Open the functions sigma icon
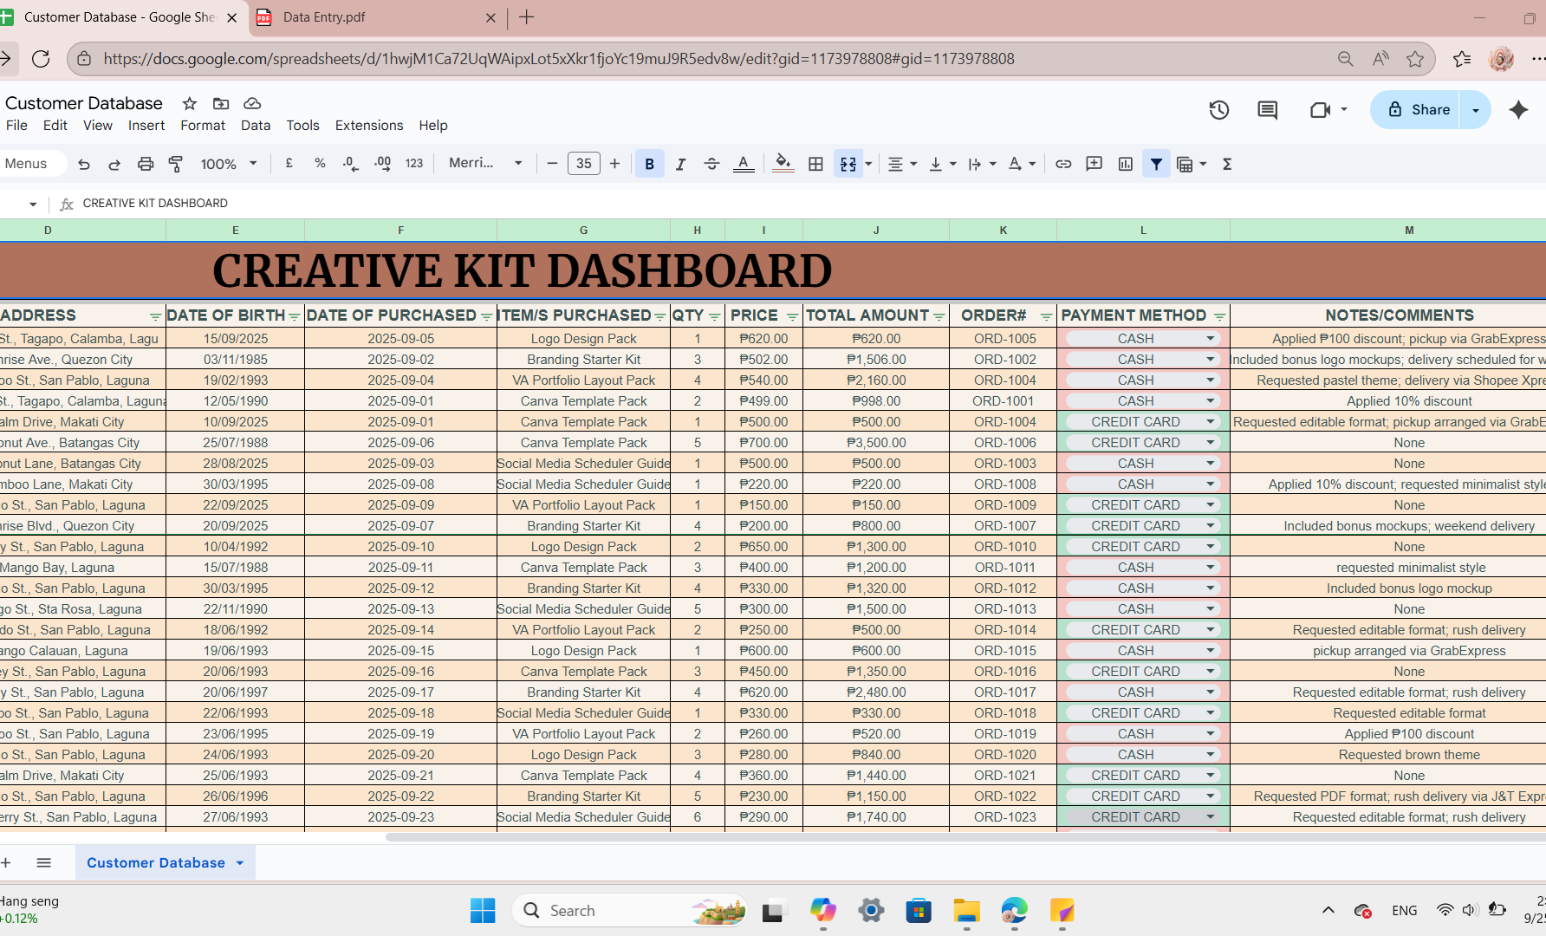The width and height of the screenshot is (1546, 936). tap(1227, 164)
